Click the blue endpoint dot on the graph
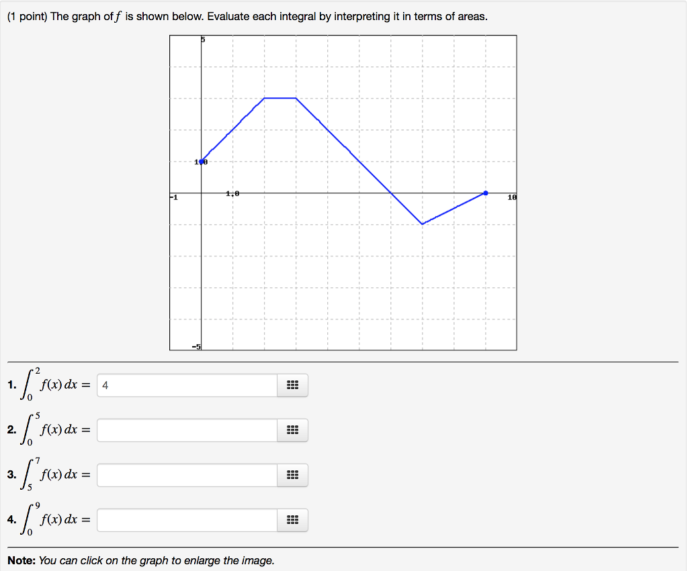Viewport: 688px width, 571px height. coord(485,193)
